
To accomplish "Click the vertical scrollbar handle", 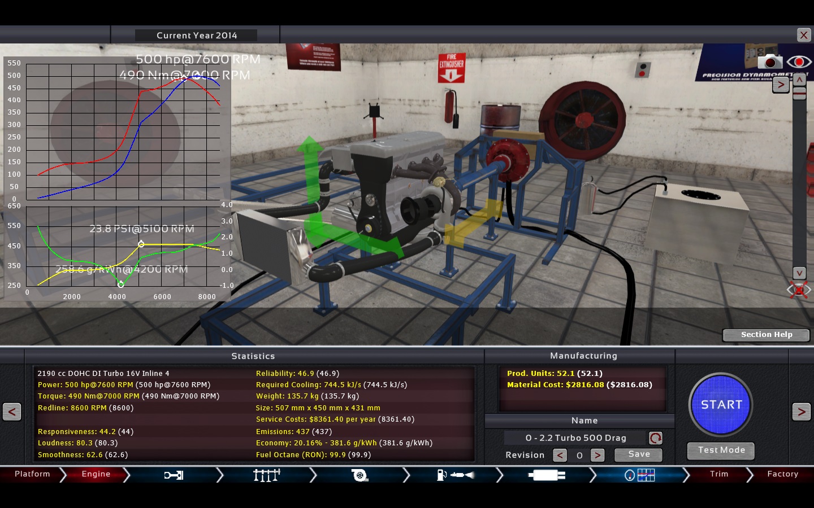I will coord(799,94).
